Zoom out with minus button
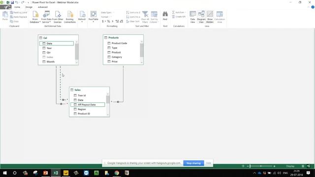Image resolution: width=315 pixels, height=177 pixels. point(248,166)
